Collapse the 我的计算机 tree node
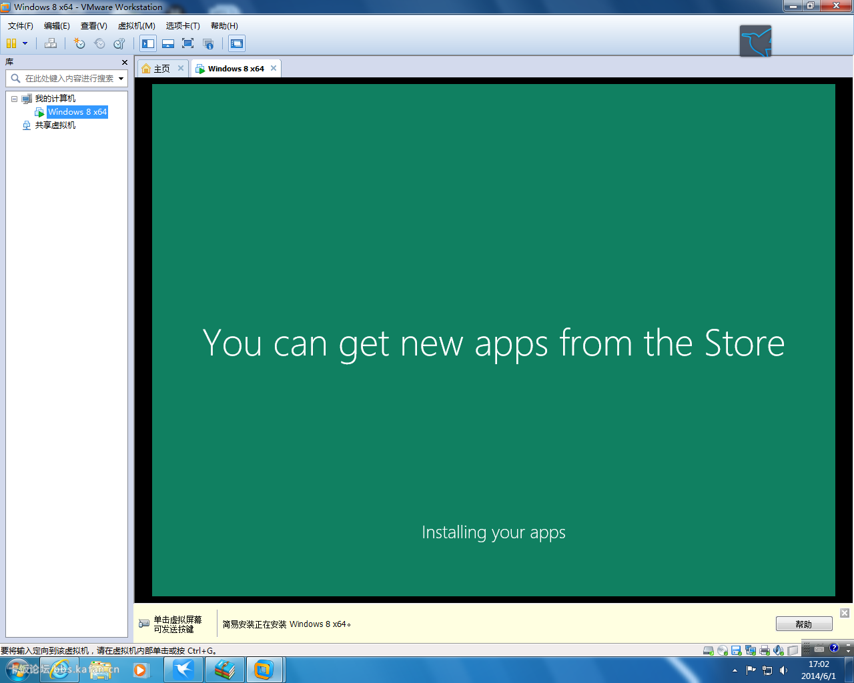 click(x=14, y=99)
